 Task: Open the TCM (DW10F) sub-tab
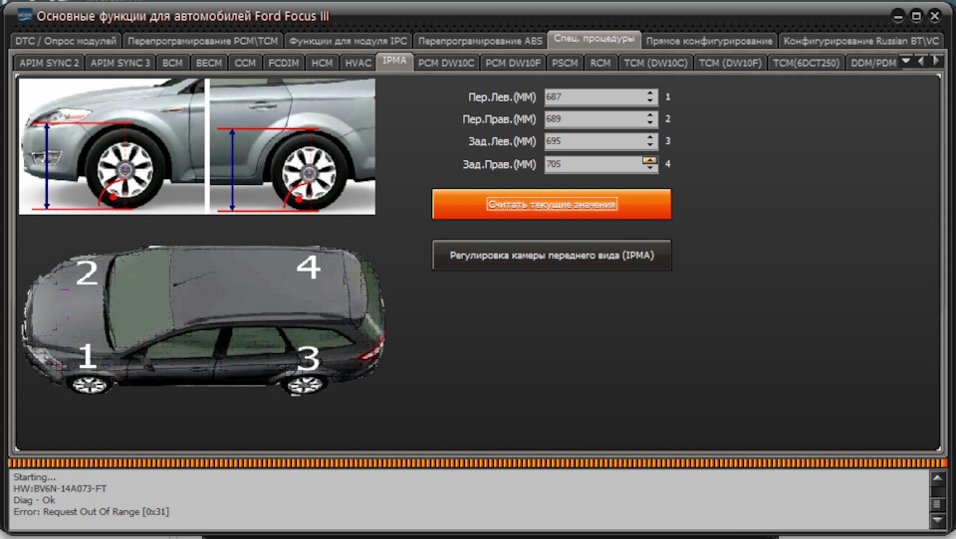tap(730, 63)
